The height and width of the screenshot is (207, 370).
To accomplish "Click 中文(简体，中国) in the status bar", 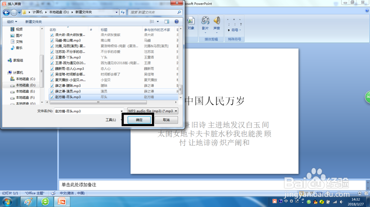I will pyautogui.click(x=72, y=193).
